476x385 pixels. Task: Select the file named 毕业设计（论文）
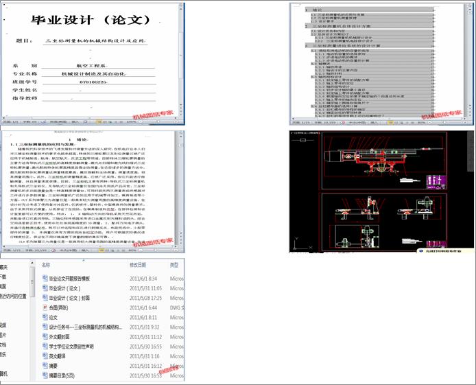pyautogui.click(x=64, y=288)
